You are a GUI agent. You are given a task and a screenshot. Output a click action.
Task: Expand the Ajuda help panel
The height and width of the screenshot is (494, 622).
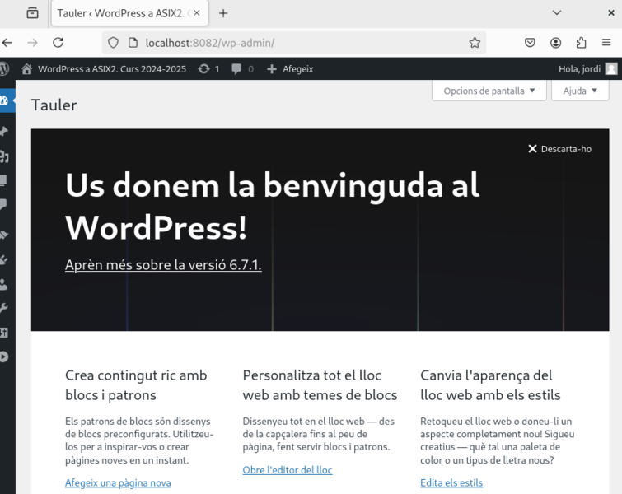580,91
